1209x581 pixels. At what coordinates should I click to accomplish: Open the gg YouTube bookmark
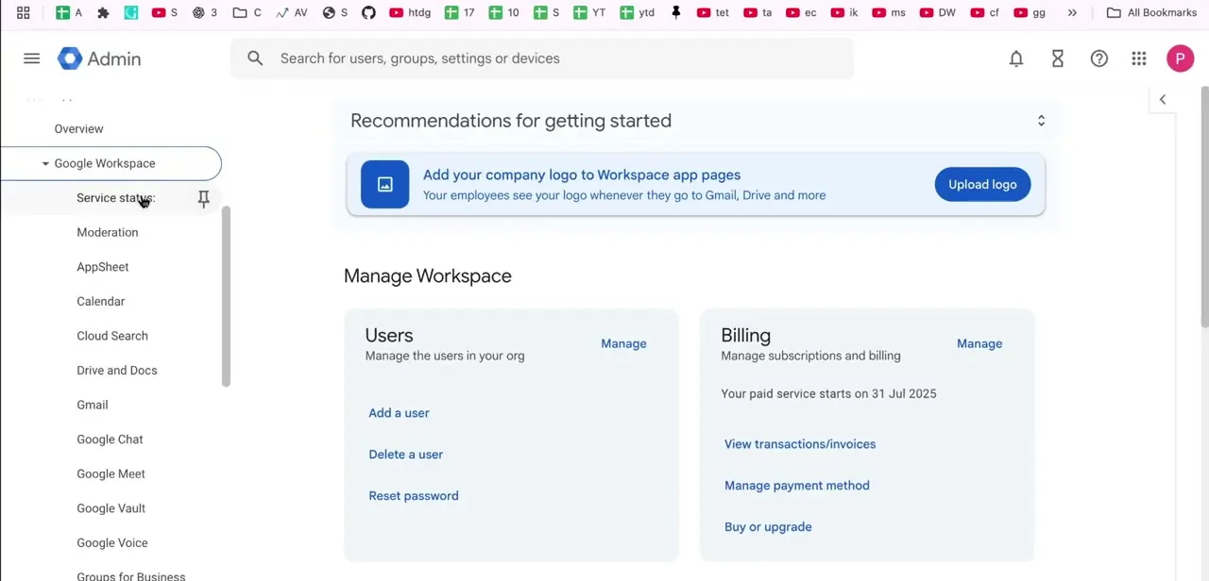click(1030, 12)
